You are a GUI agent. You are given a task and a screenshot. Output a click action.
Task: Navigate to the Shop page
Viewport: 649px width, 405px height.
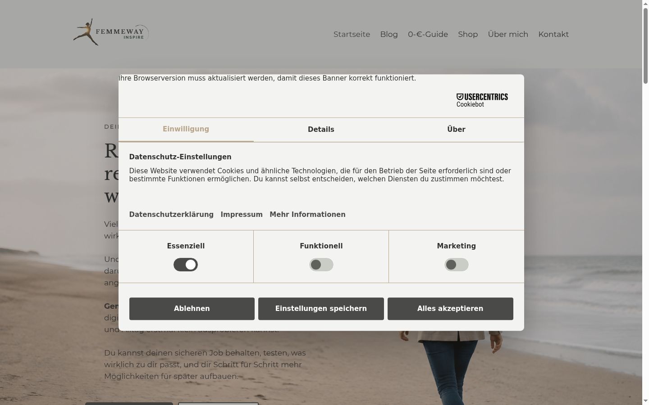pyautogui.click(x=468, y=34)
